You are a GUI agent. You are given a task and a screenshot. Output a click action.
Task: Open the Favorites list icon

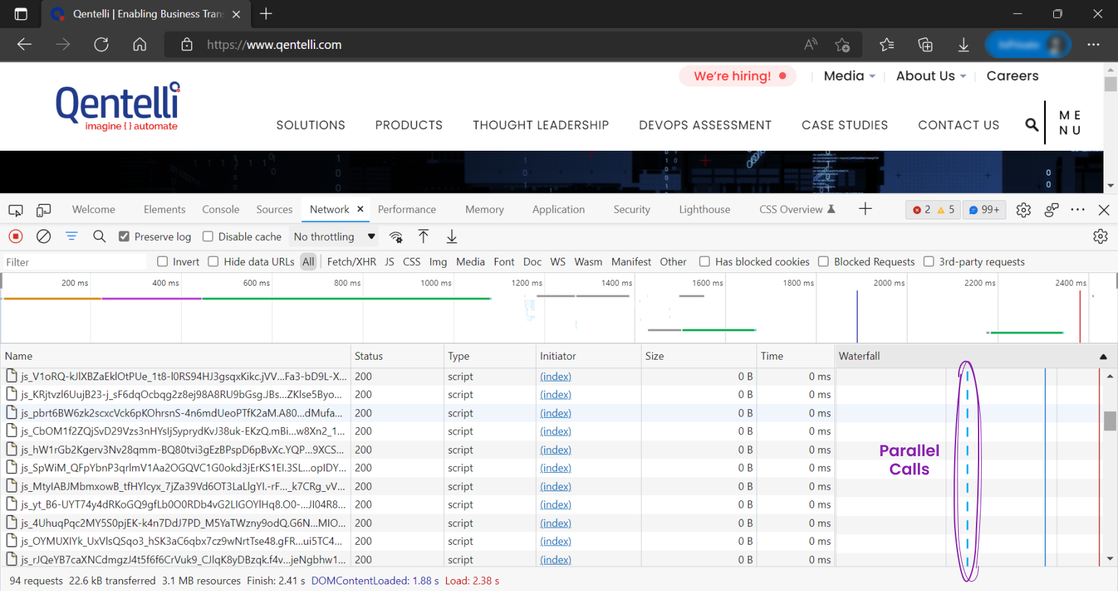(887, 44)
